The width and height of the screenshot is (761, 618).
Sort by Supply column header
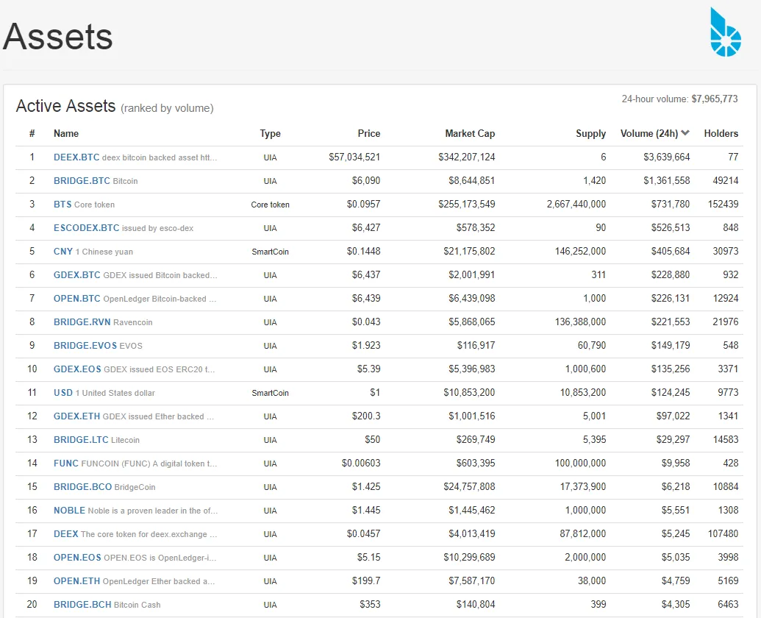pos(590,133)
